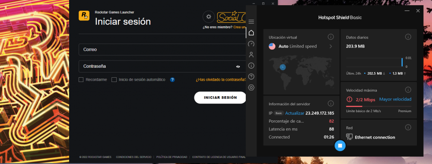Image resolution: width=432 pixels, height=164 pixels.
Task: Open the speed test gauge tab
Action: click(251, 44)
